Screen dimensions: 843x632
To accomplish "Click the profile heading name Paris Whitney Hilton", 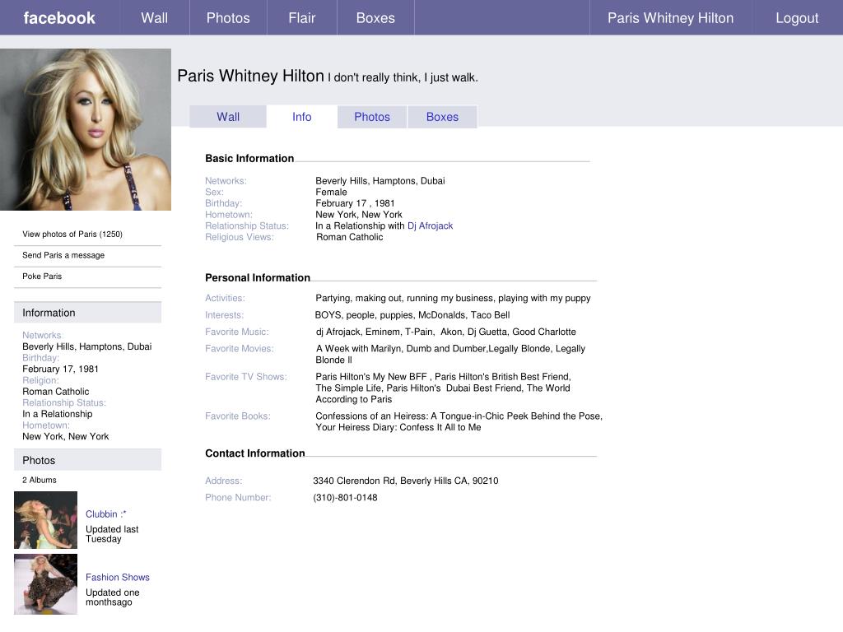I will coord(250,76).
